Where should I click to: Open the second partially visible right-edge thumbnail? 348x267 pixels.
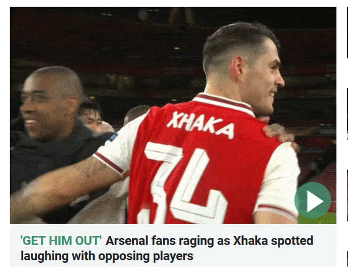(347, 114)
